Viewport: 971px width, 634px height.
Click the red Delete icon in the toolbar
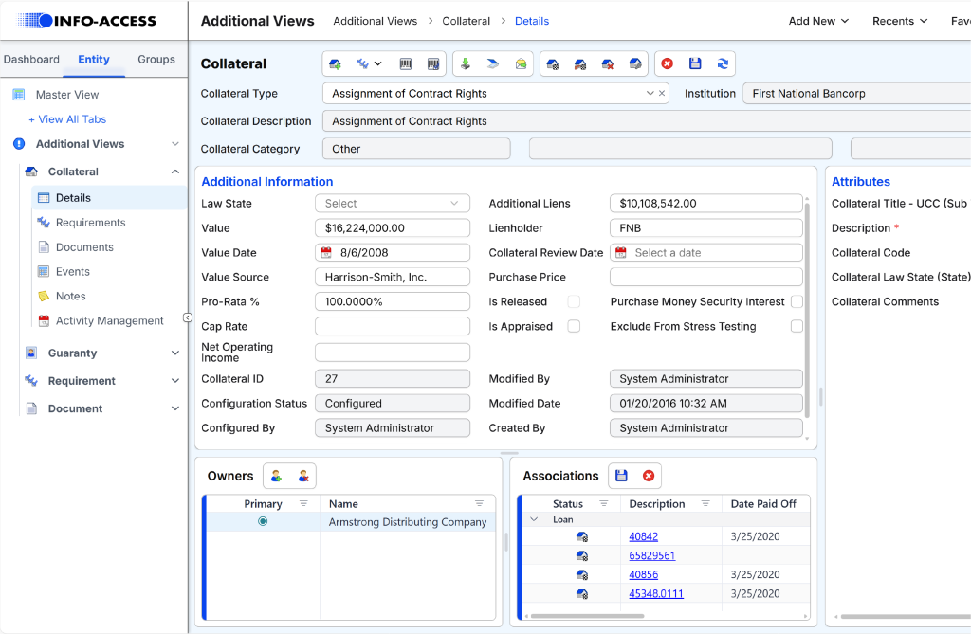(x=667, y=63)
